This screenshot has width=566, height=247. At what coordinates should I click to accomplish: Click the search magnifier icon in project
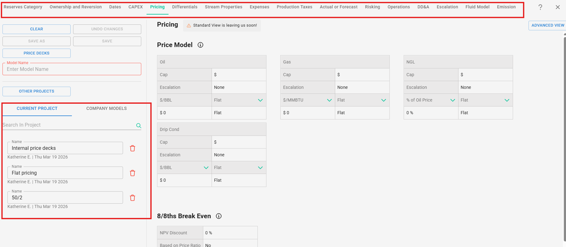click(x=139, y=125)
